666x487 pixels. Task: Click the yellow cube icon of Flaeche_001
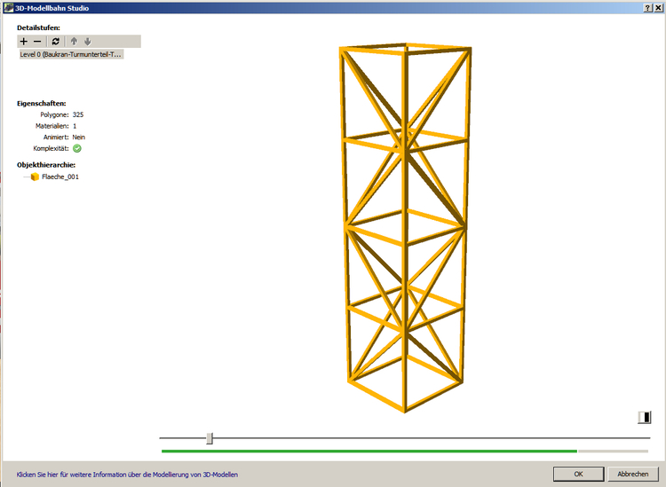[x=35, y=177]
